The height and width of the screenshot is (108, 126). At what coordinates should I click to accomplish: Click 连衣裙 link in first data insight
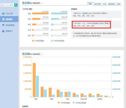85,13
